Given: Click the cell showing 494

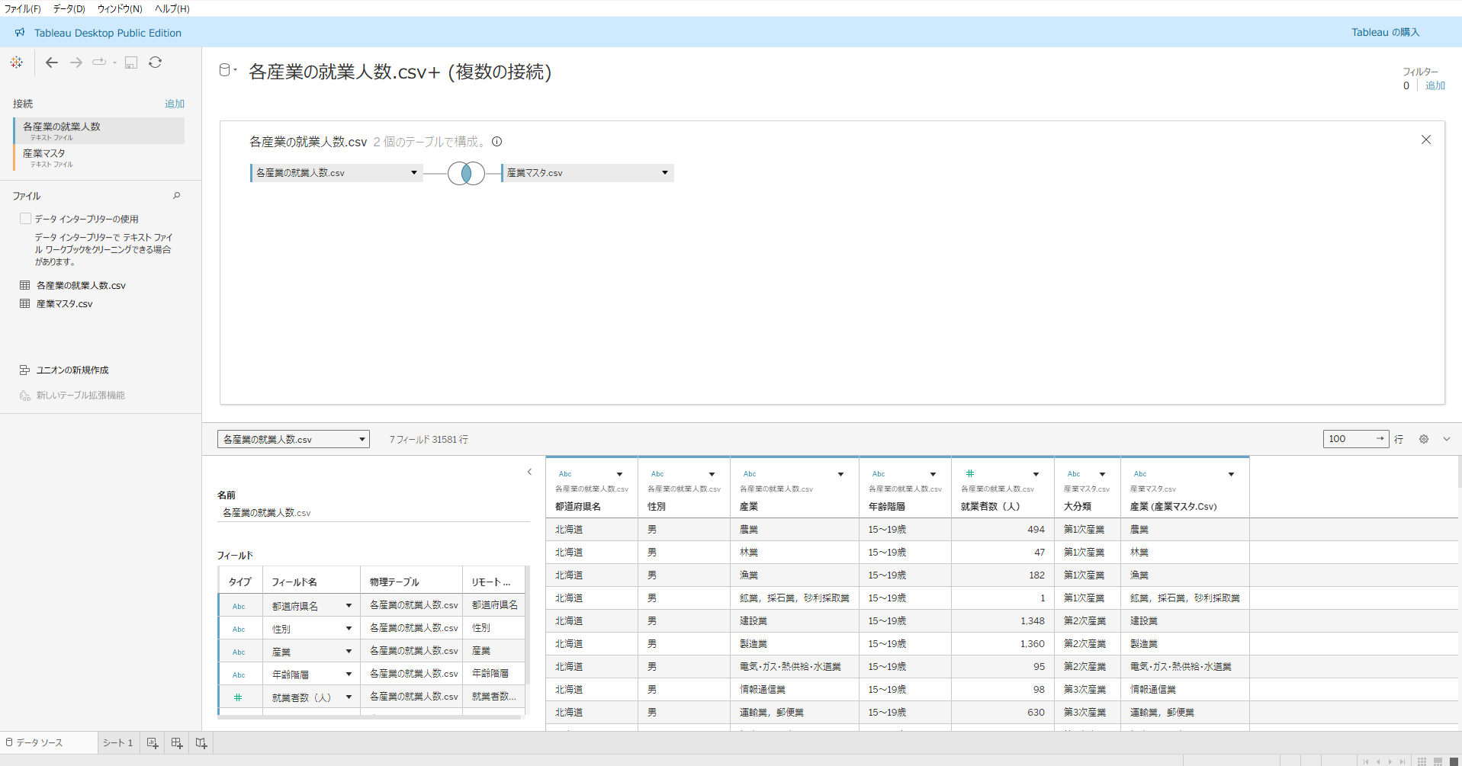Looking at the screenshot, I should [x=1002, y=530].
